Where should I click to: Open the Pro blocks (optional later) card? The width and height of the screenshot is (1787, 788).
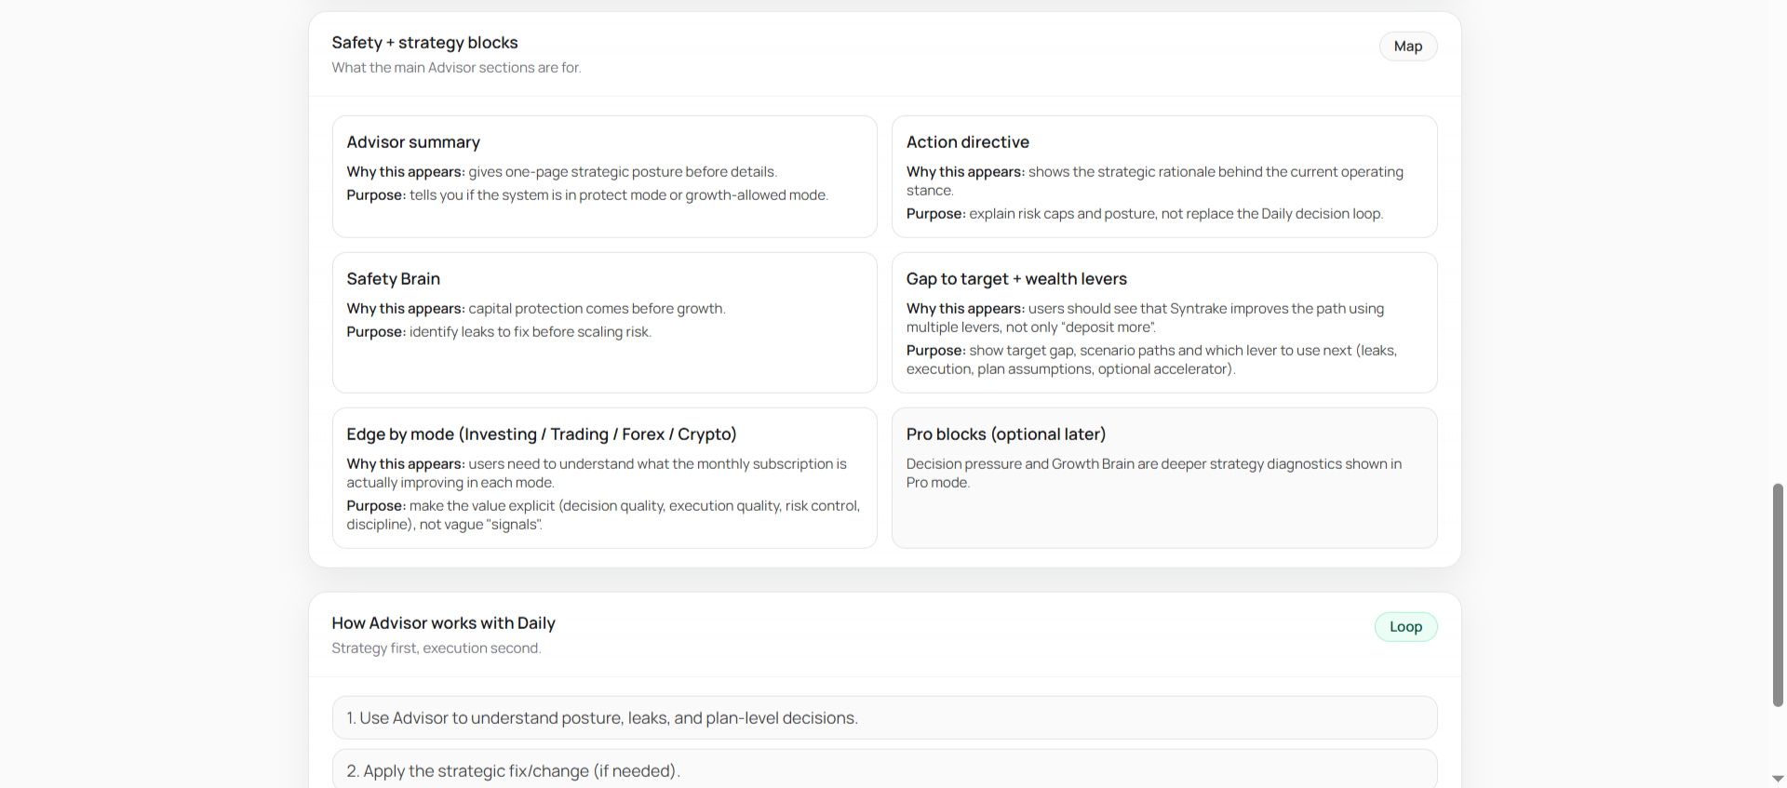[1163, 478]
